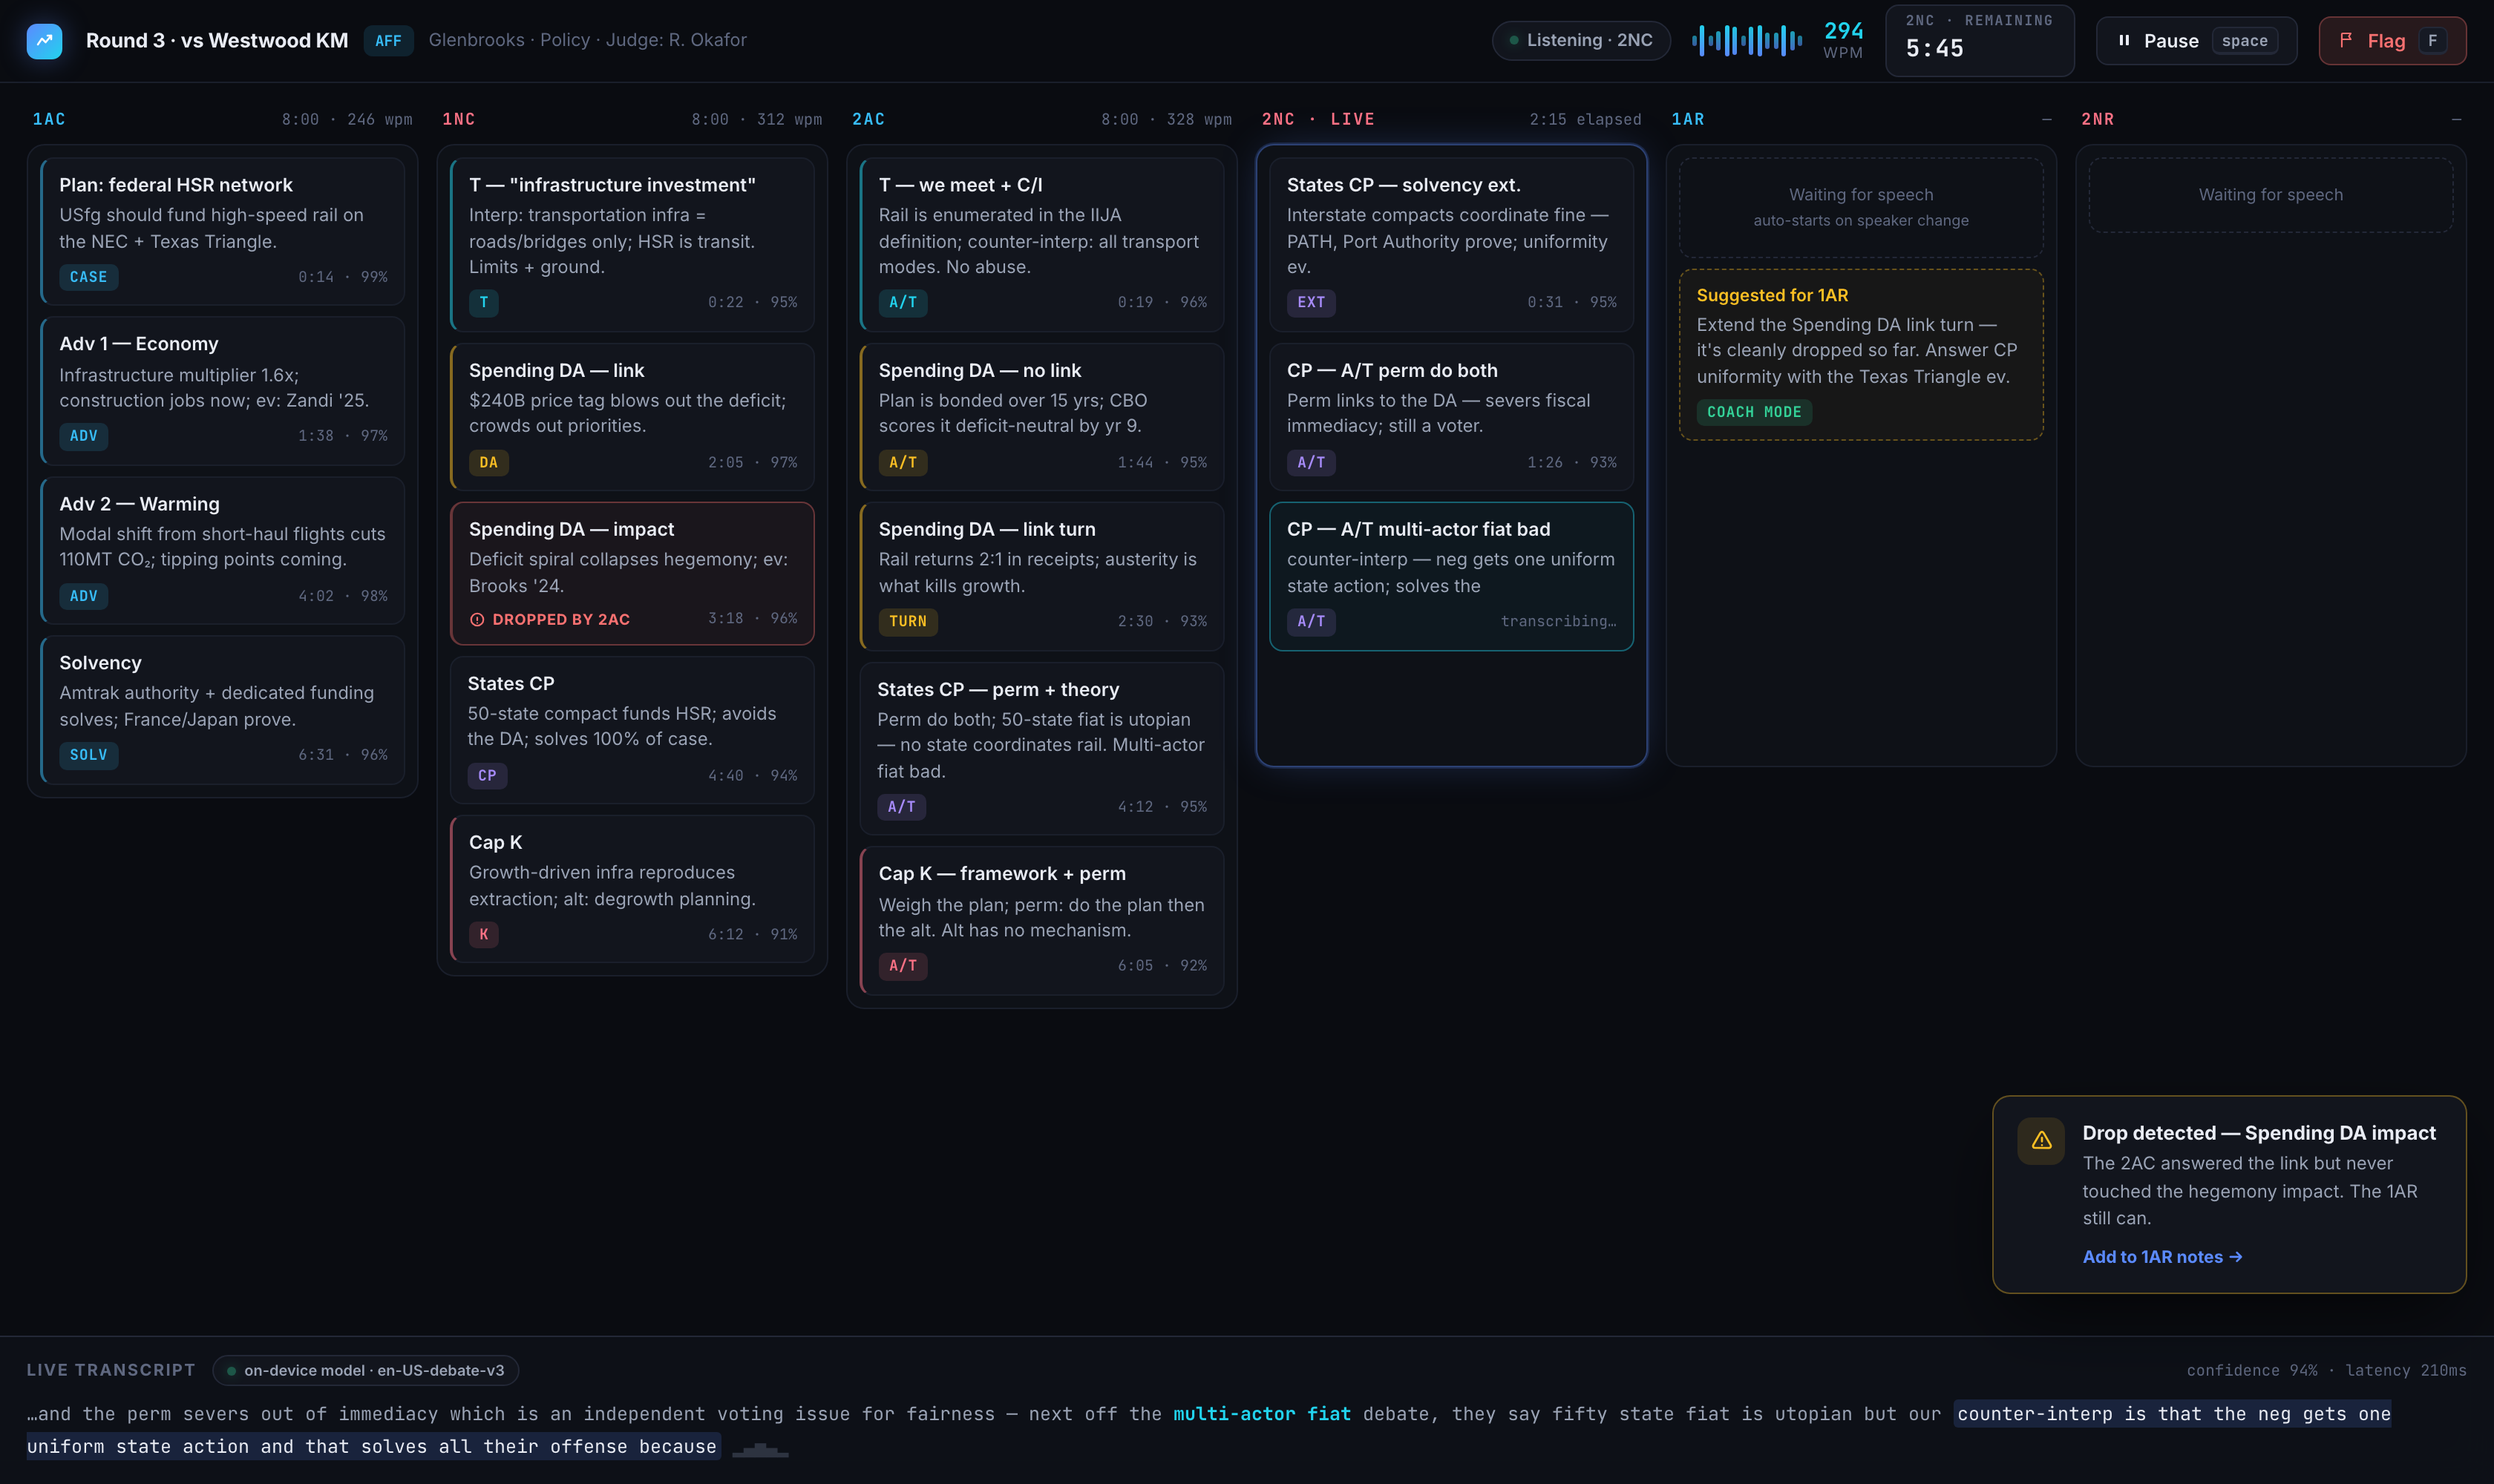2494x1484 pixels.
Task: Open the Plan: federal HSR network card
Action: [x=222, y=230]
